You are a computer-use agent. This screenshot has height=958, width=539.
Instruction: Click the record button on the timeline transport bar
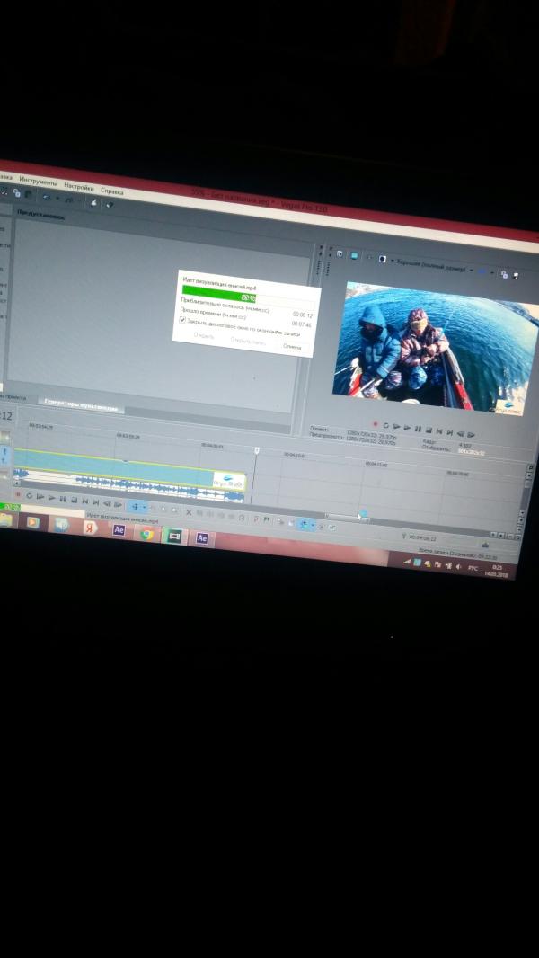click(17, 494)
